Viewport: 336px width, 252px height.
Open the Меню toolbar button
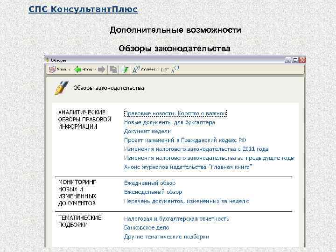click(x=57, y=70)
